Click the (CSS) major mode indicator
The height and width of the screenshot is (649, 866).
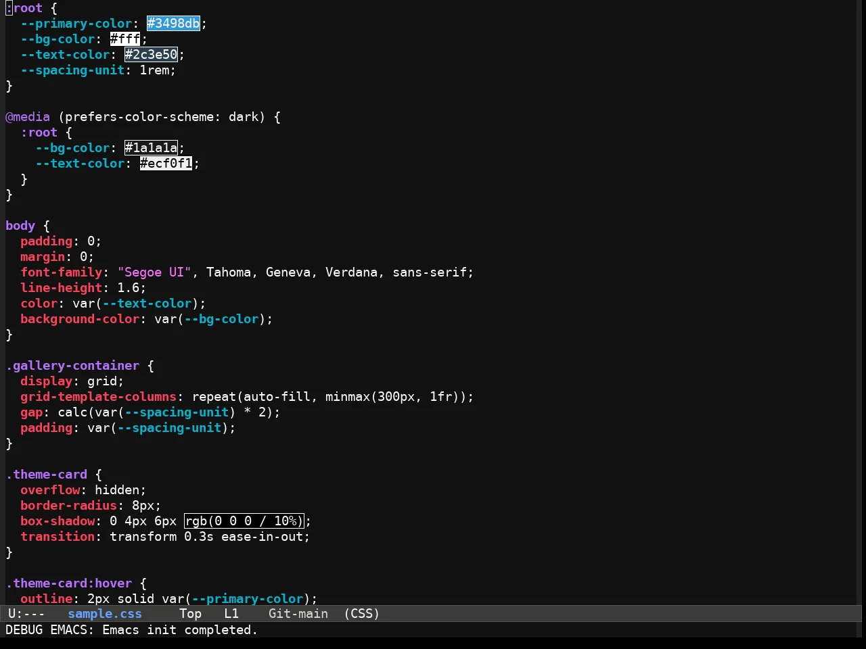click(x=362, y=614)
